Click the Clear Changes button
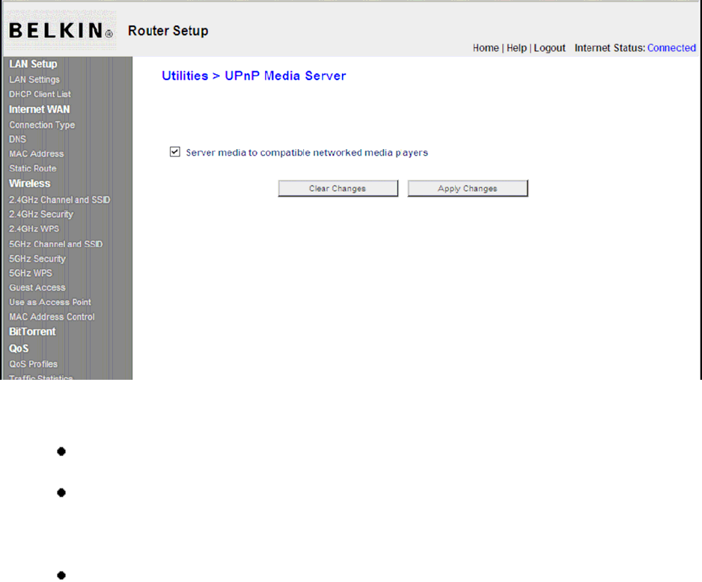The height and width of the screenshot is (582, 702). [338, 189]
